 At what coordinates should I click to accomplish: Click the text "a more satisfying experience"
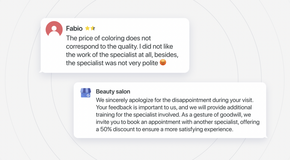point(199,129)
